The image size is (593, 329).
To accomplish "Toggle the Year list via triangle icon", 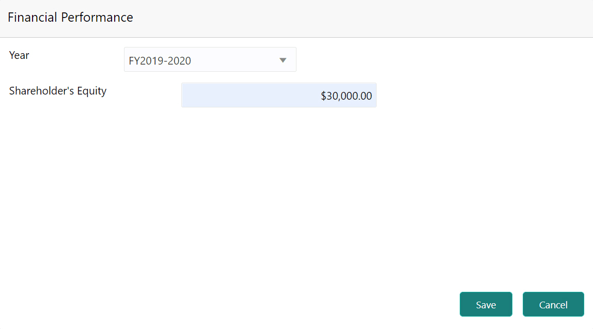I will tap(283, 60).
